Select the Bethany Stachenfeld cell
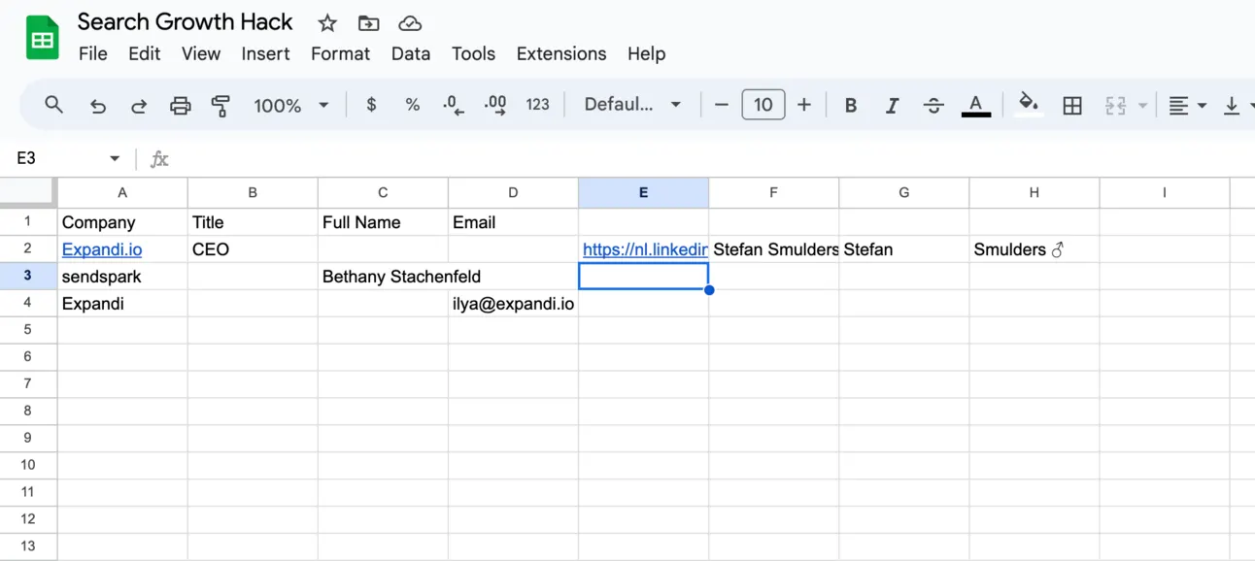 383,277
